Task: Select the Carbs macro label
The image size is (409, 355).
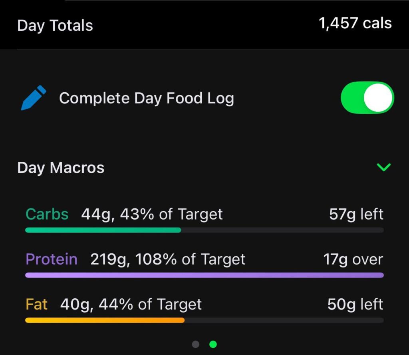Action: pos(46,214)
